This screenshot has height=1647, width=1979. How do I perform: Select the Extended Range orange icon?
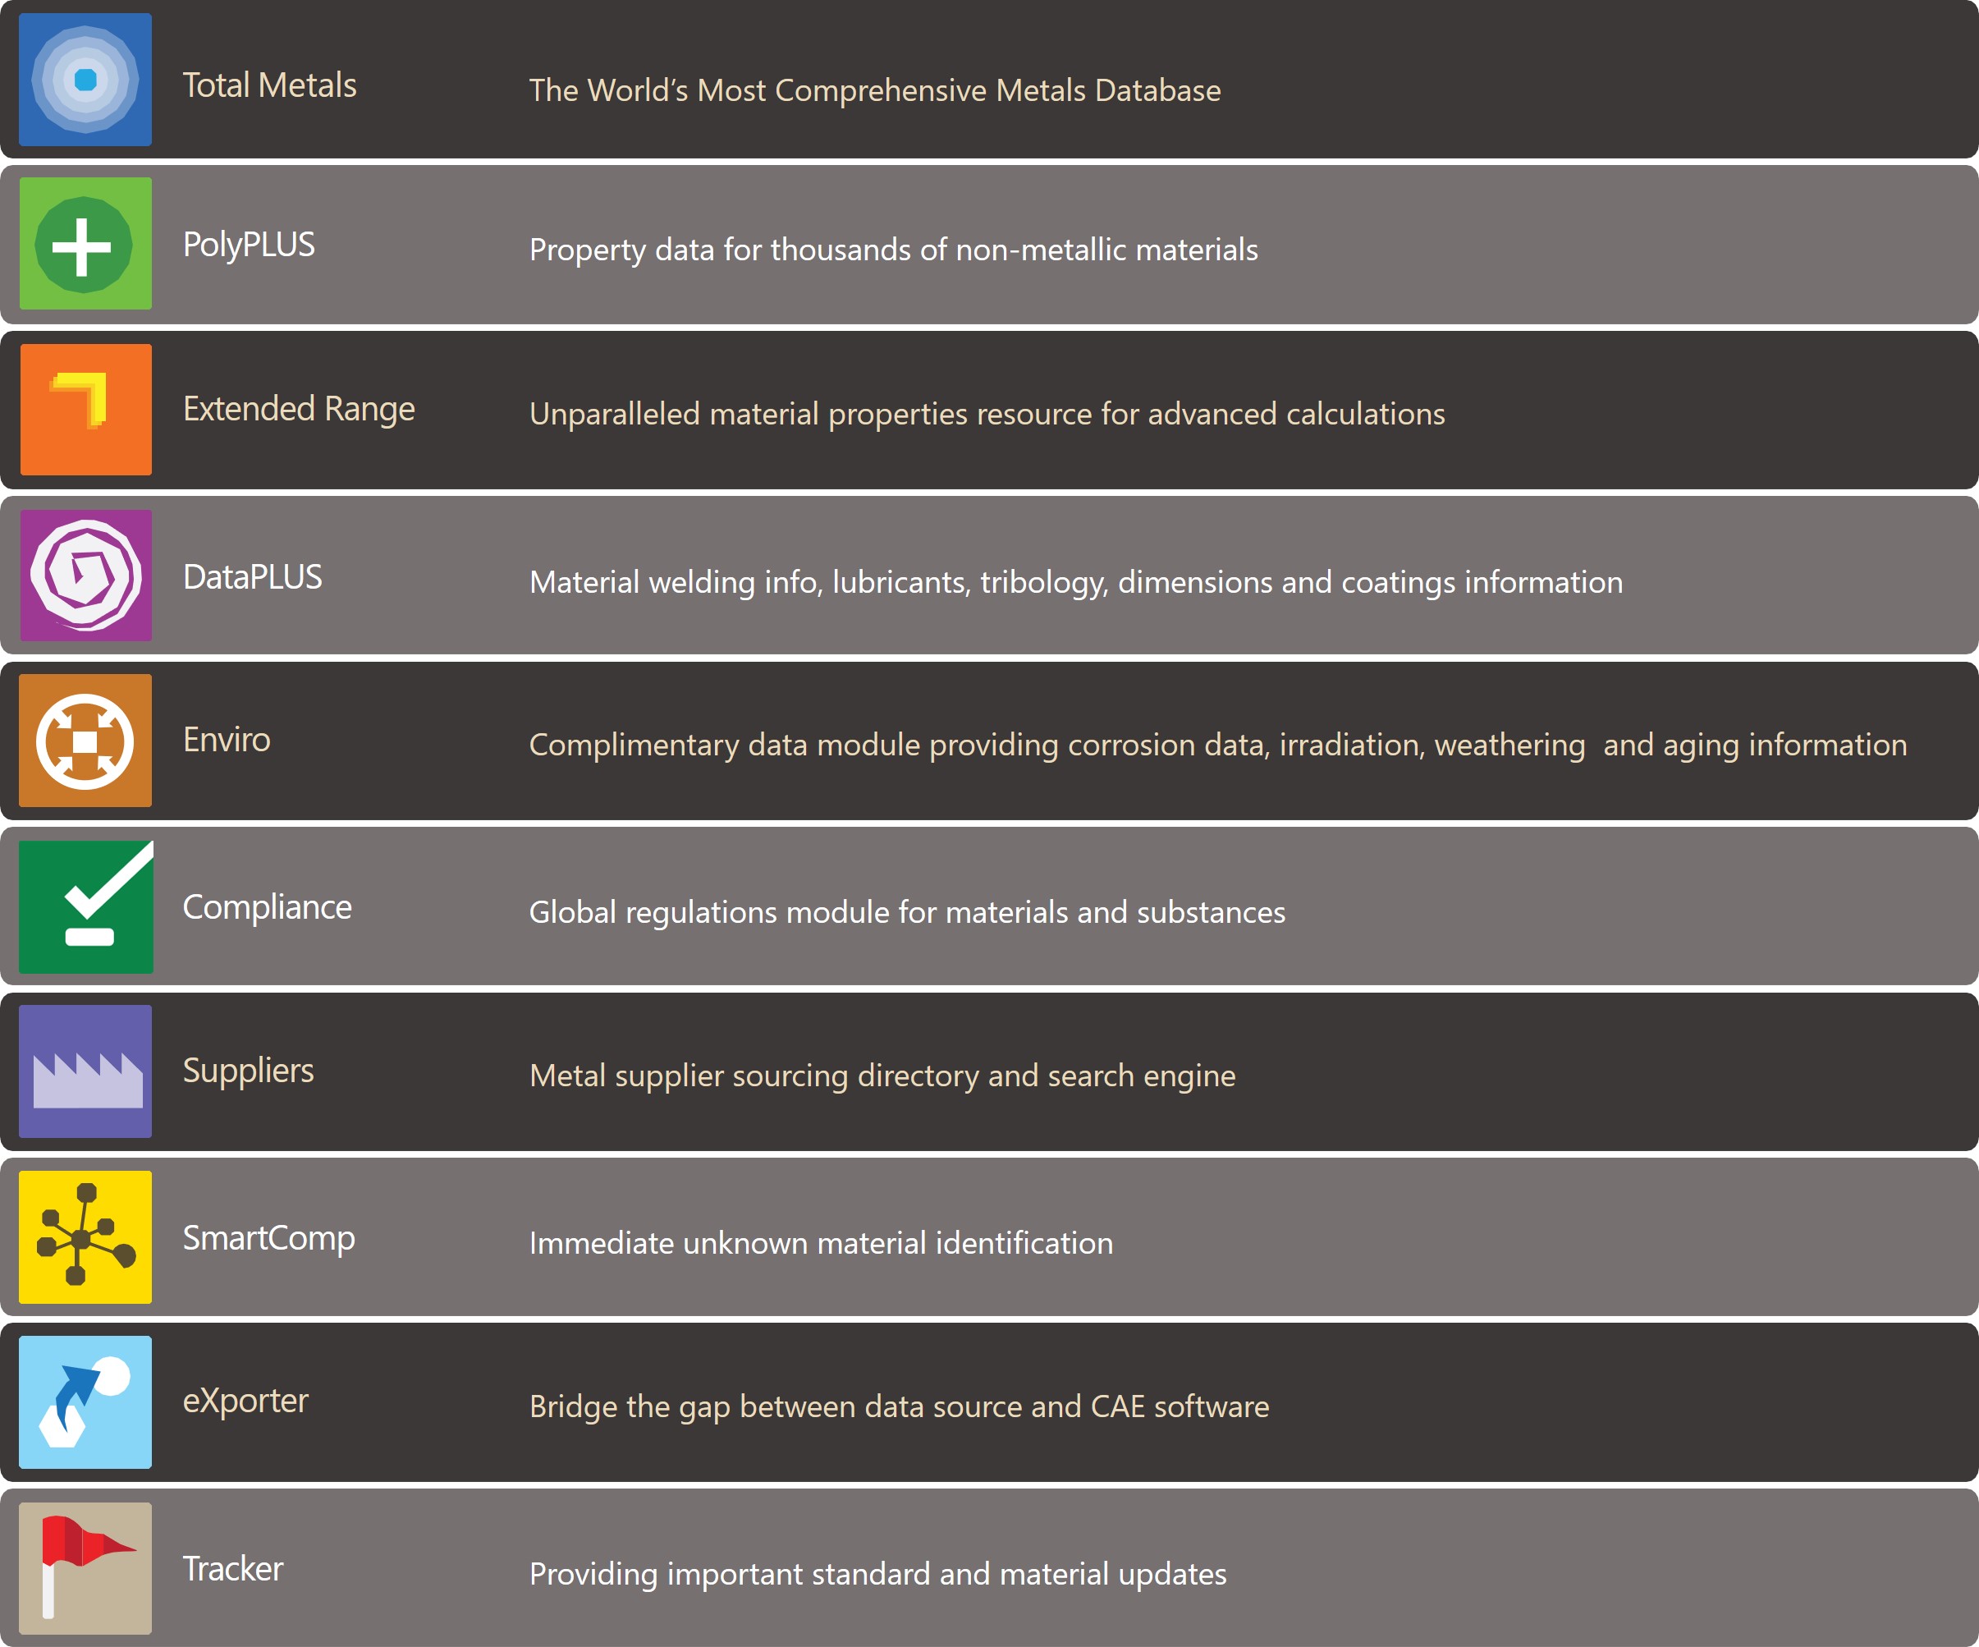pos(85,409)
